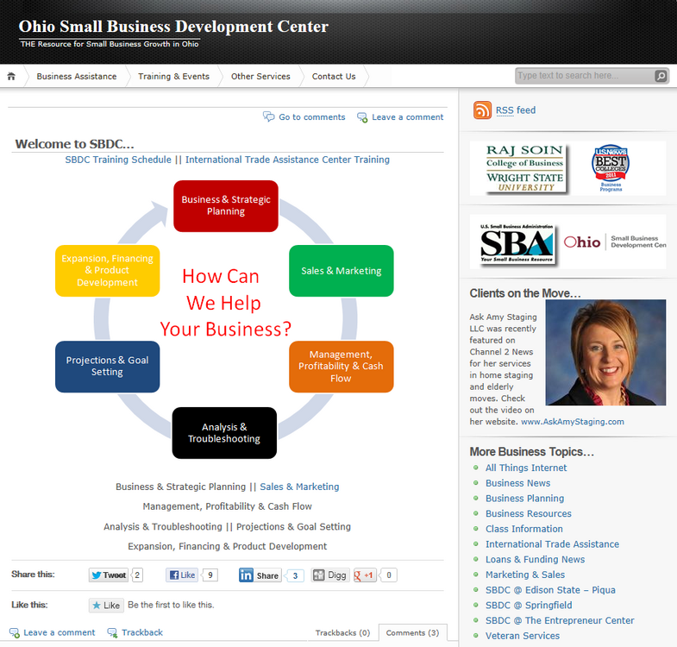
Task: Click the Welcome to SBDC... post heading
Action: [75, 144]
